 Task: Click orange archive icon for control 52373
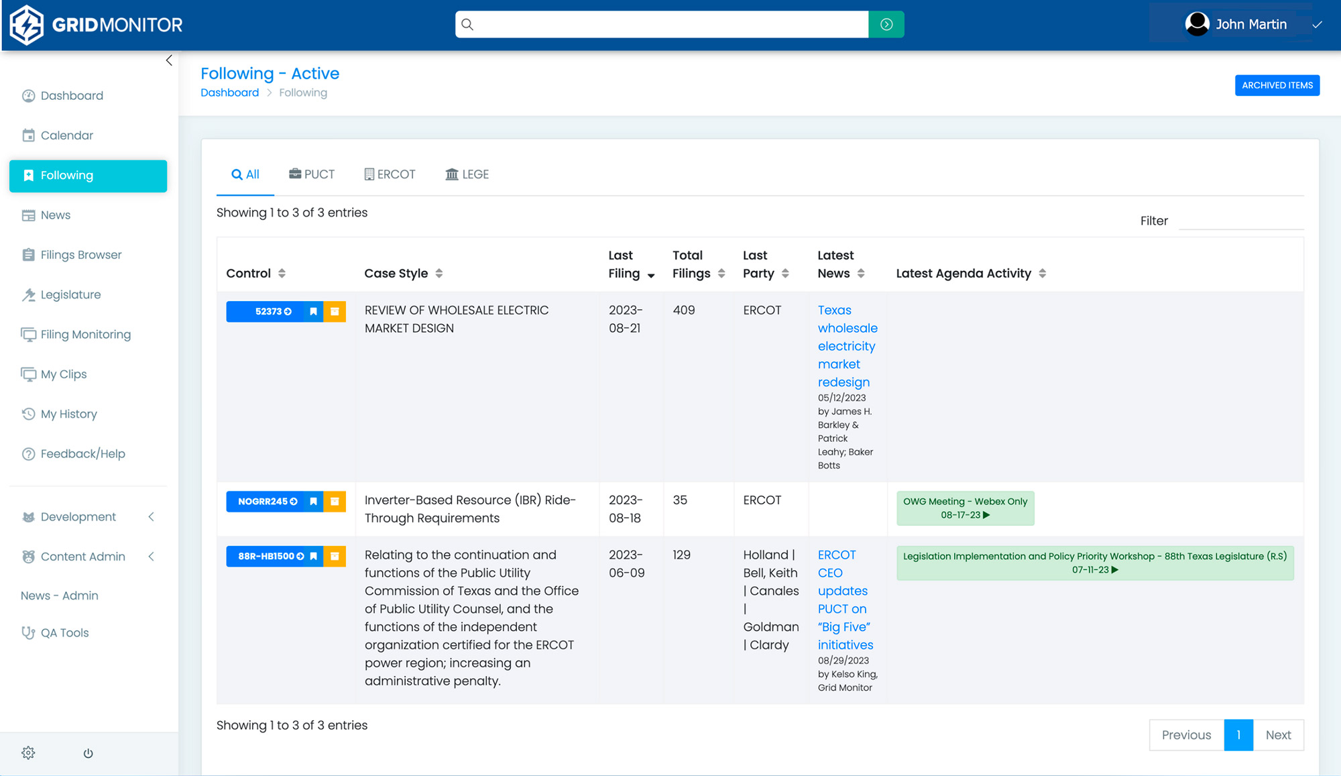tap(335, 312)
